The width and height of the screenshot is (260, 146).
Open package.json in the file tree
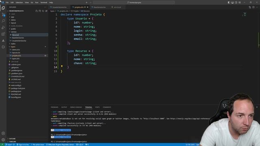click(16, 91)
